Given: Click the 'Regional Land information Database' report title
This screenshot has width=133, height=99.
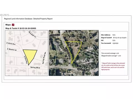Looking at the screenshot, I should pyautogui.click(x=28, y=19).
